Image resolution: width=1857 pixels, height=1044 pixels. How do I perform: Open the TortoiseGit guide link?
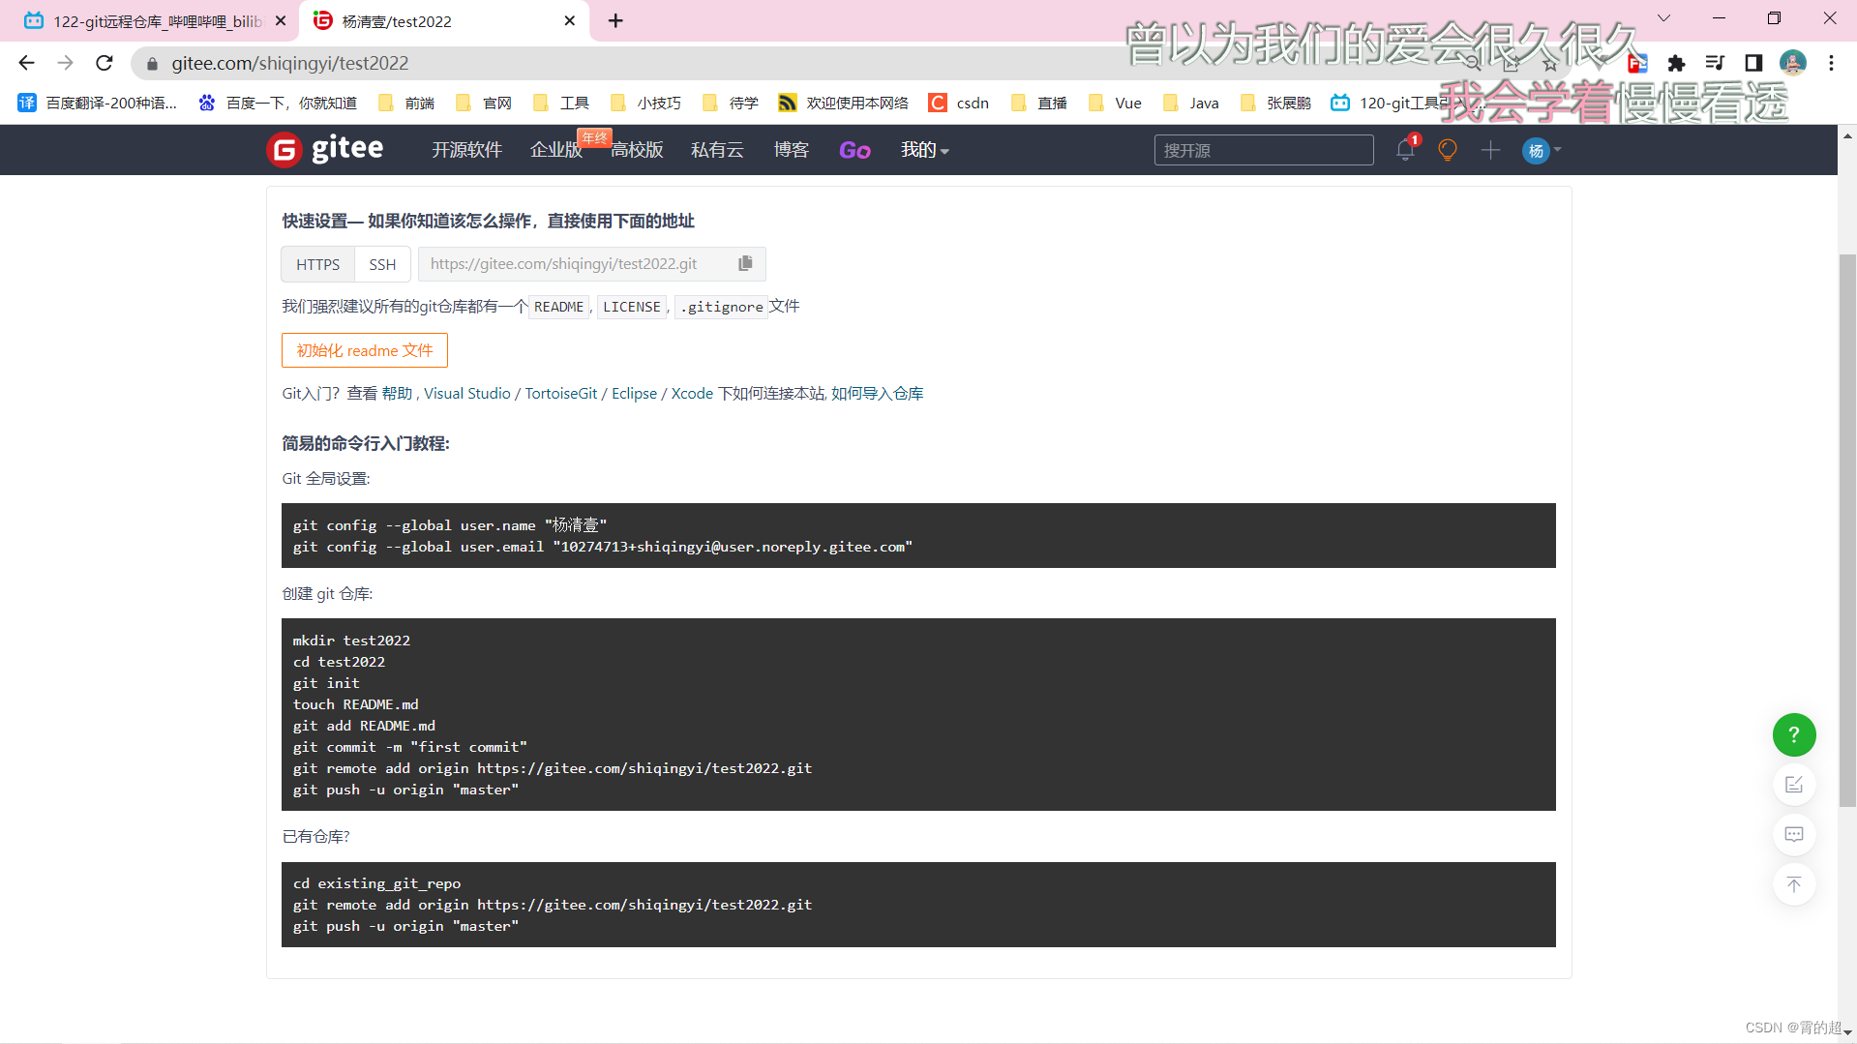coord(561,393)
